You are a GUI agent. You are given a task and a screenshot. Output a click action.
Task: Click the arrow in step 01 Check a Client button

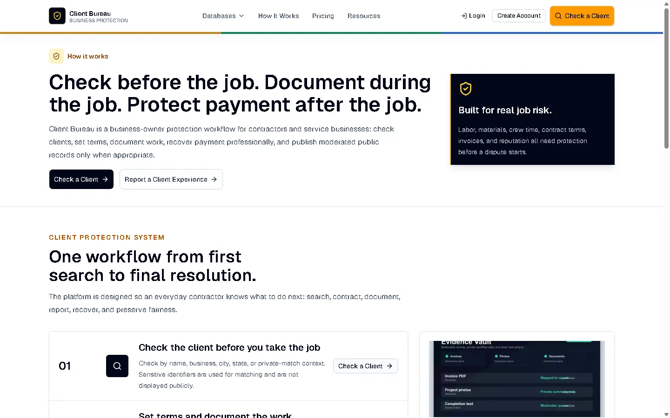pos(389,366)
